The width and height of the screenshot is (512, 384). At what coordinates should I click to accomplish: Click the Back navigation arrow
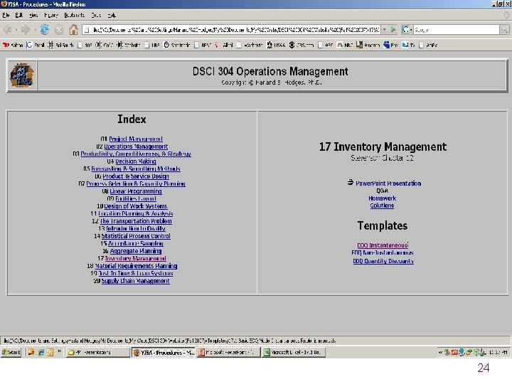7,30
